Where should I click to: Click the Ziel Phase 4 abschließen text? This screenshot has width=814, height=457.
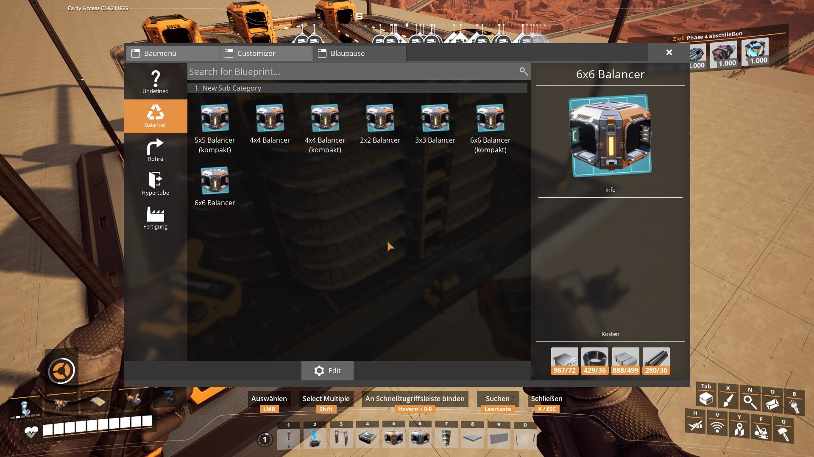[x=708, y=36]
